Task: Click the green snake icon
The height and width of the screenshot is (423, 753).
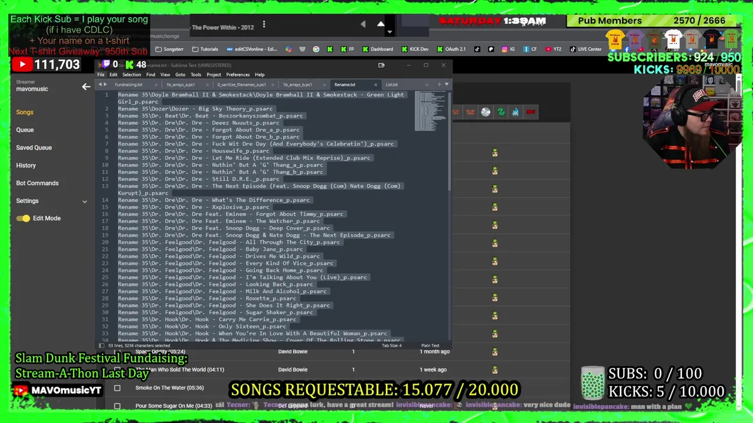Action: point(501,112)
